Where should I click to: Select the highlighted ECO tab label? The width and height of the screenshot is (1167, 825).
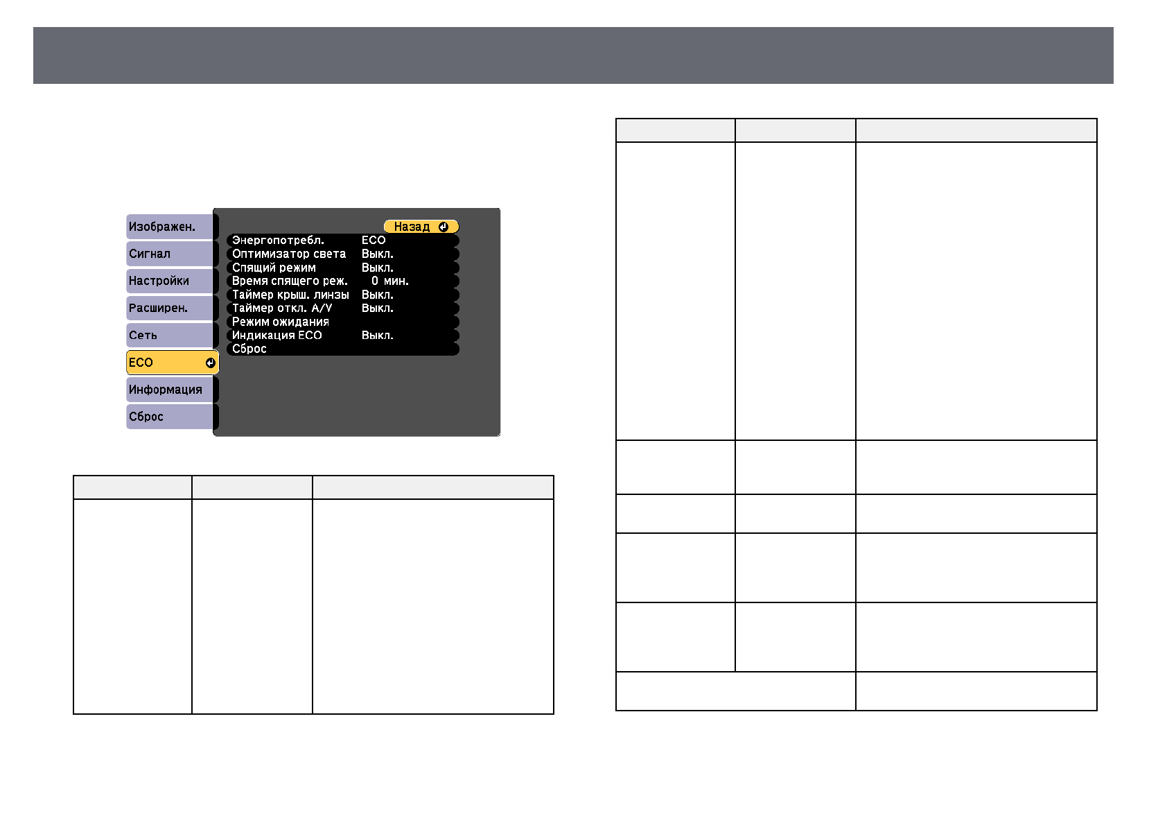141,363
